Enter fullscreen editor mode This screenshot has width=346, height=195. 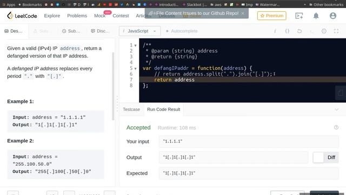coord(336,31)
